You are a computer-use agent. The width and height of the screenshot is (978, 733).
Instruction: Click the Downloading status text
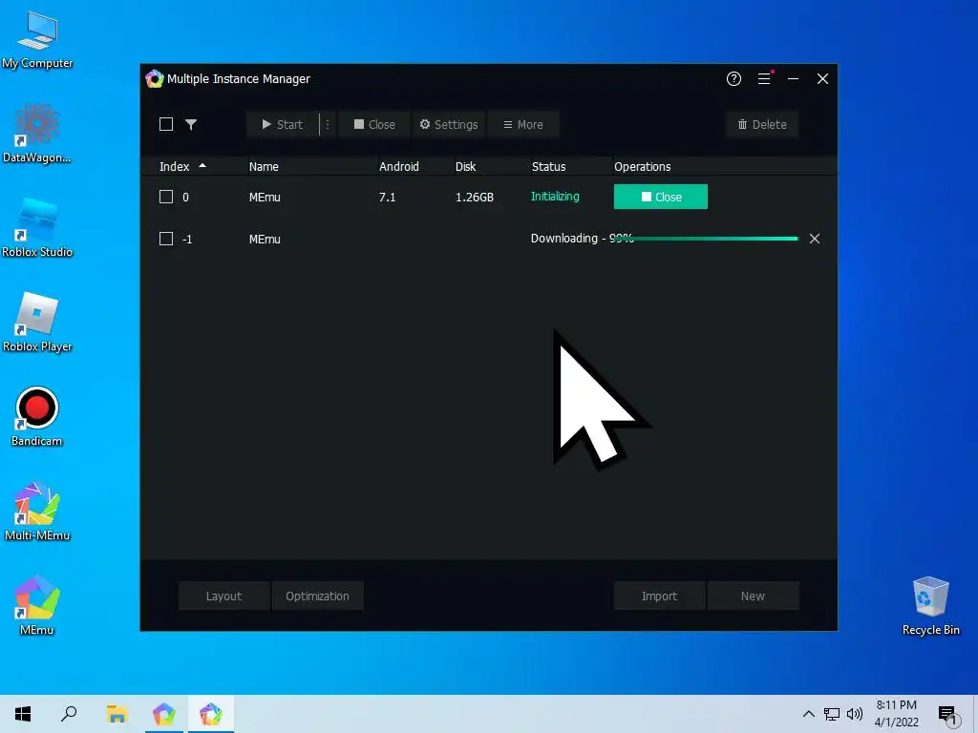(581, 238)
